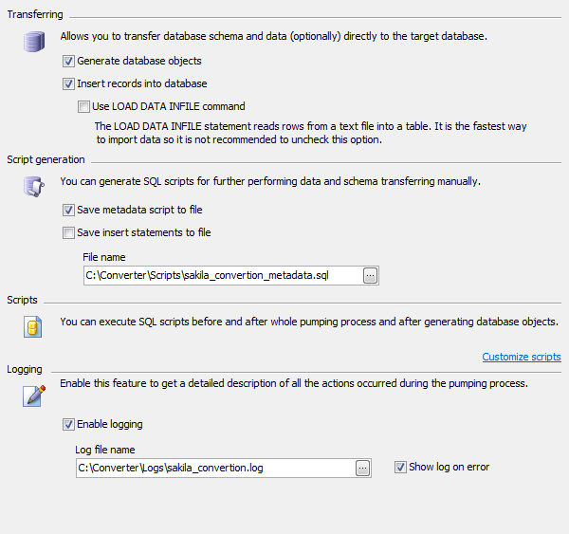Screen dimensions: 569x534
Task: Click the script File name input field
Action: tap(222, 275)
